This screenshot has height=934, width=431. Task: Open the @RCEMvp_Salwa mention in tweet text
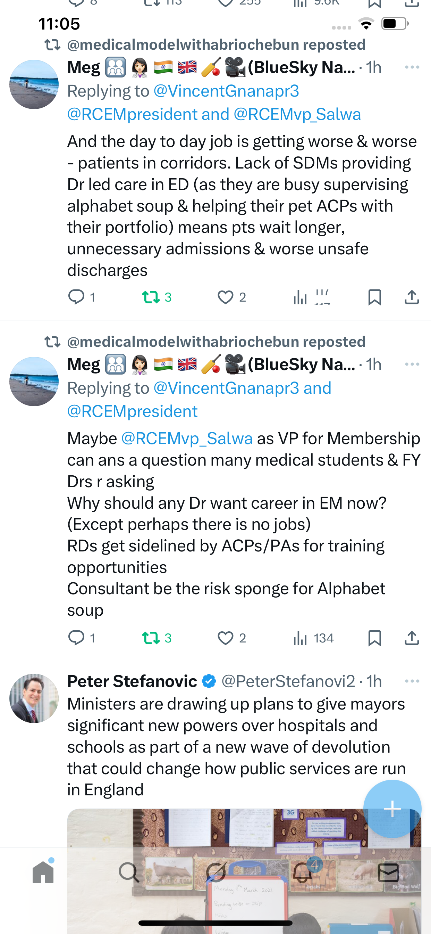pos(187,439)
